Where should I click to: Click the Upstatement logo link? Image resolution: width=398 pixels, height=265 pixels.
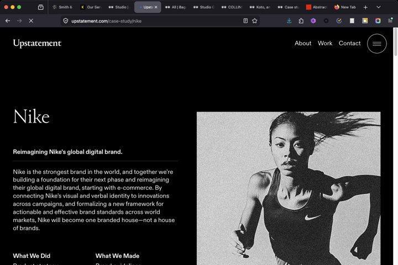tap(37, 43)
